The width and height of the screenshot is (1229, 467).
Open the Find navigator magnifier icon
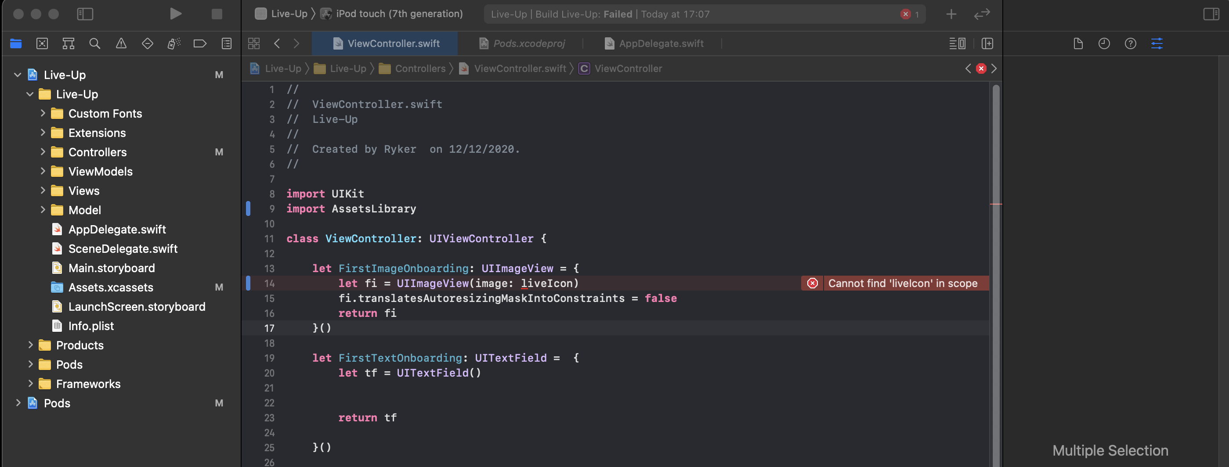pos(94,44)
